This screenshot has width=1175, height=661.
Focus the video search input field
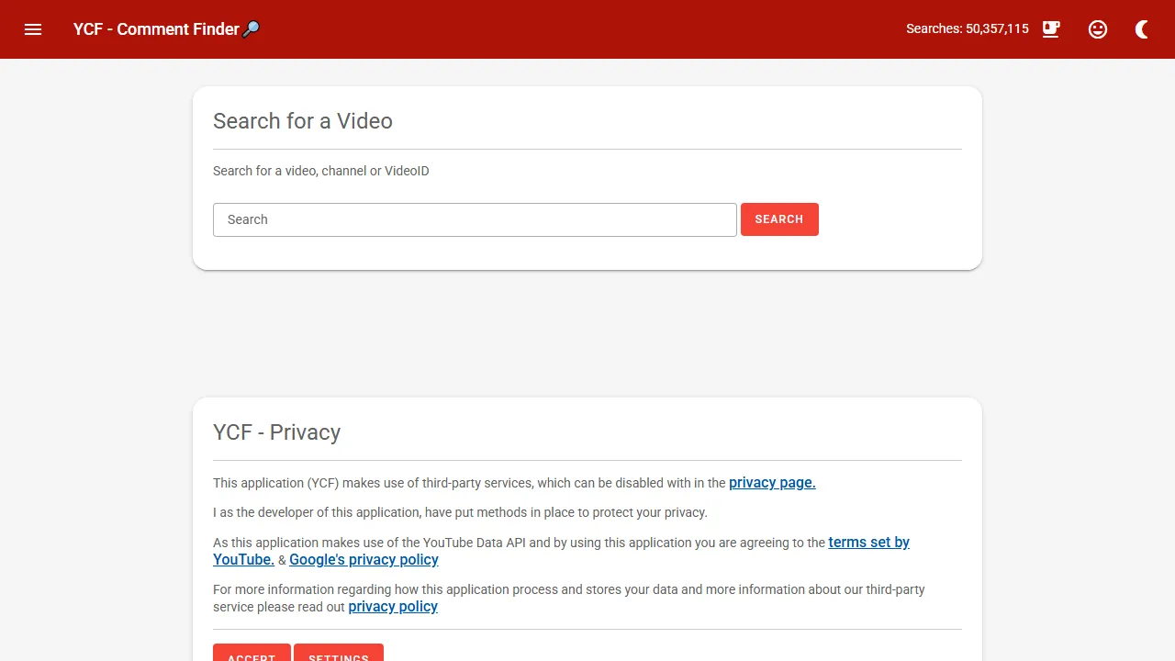pyautogui.click(x=475, y=219)
